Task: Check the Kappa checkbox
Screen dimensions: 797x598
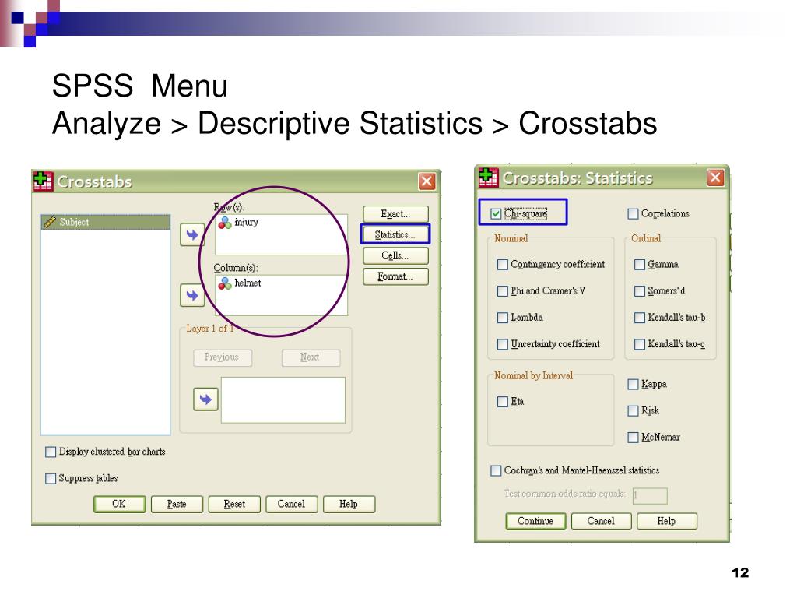Action: click(x=633, y=384)
